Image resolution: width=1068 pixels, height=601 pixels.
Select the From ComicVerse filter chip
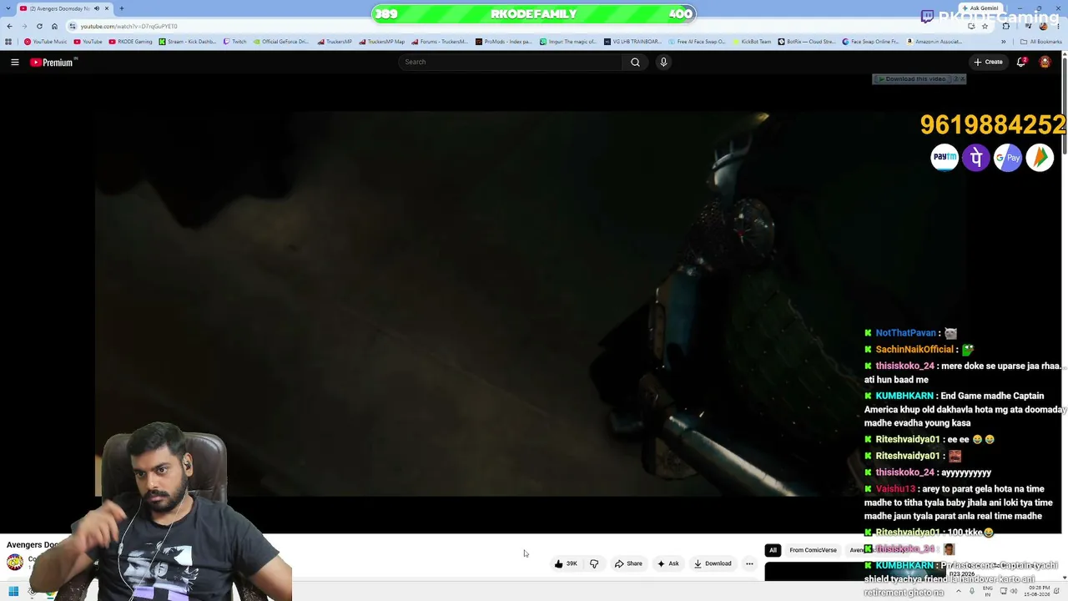point(813,550)
